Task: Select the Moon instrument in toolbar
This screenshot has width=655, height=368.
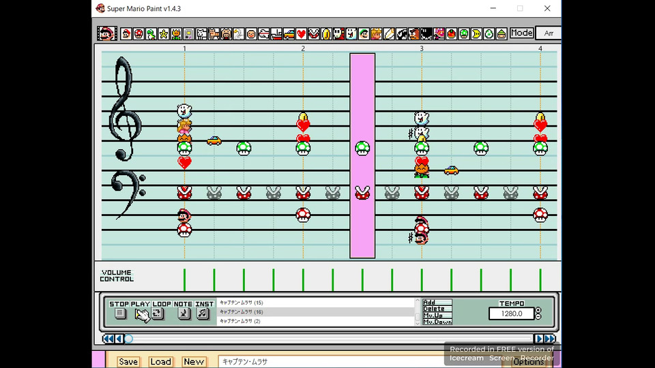Action: coord(476,34)
